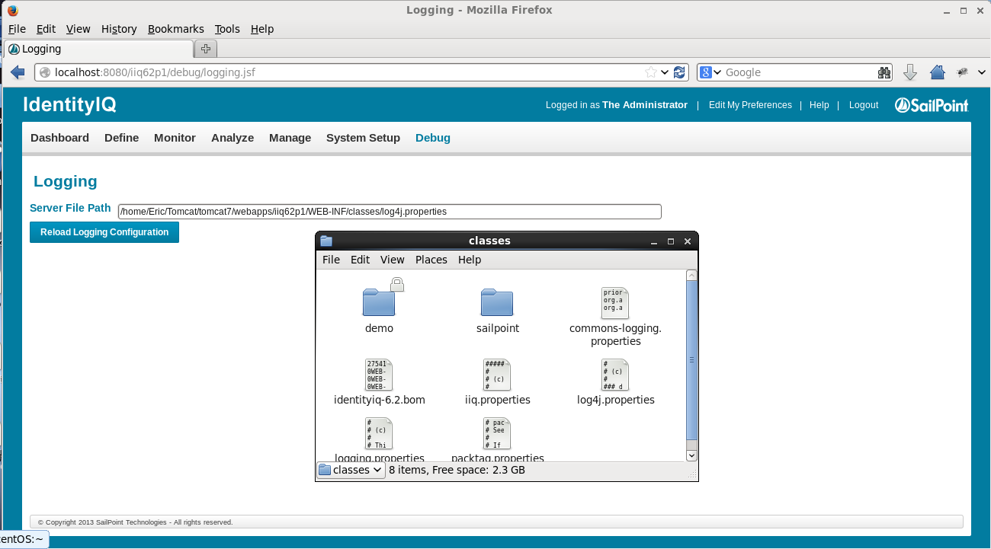Viewport: 991px width, 549px height.
Task: Select the log4j.properties file icon
Action: click(615, 375)
